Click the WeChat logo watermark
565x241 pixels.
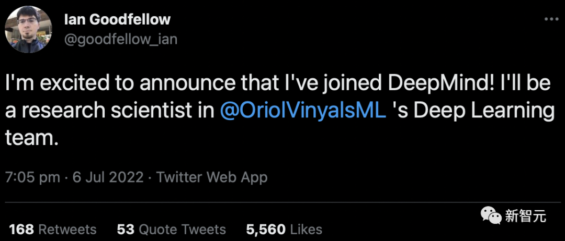click(490, 215)
